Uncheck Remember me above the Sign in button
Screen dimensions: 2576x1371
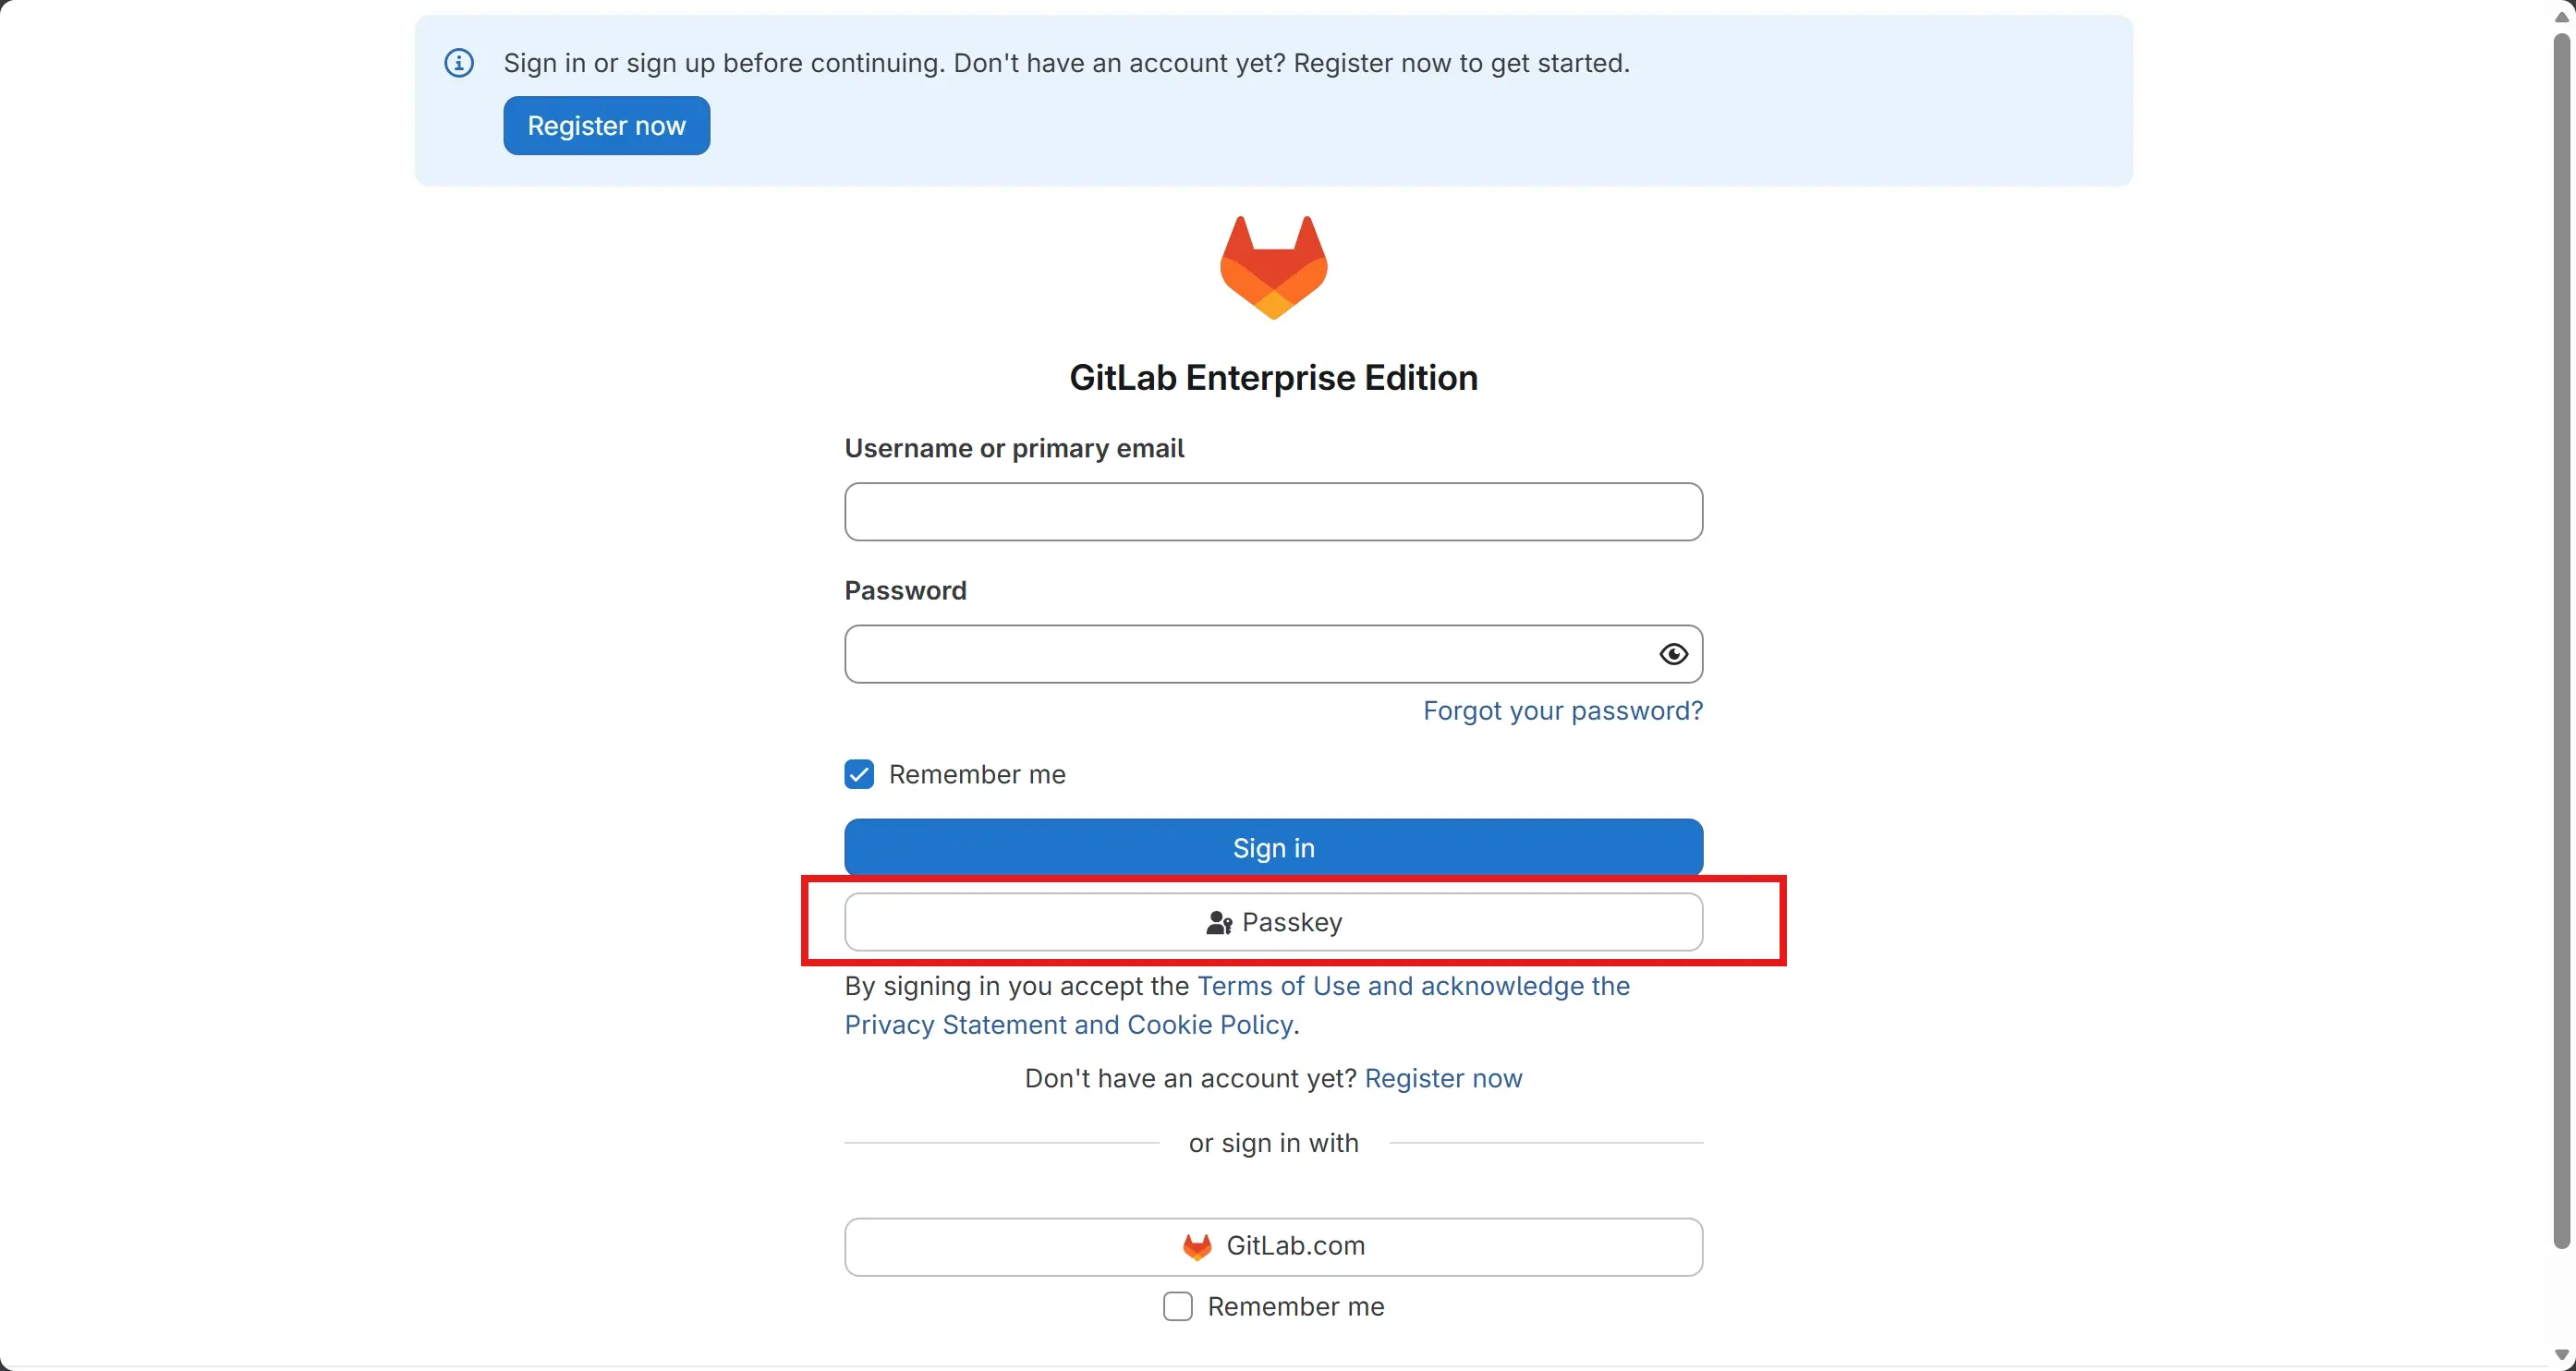(859, 775)
